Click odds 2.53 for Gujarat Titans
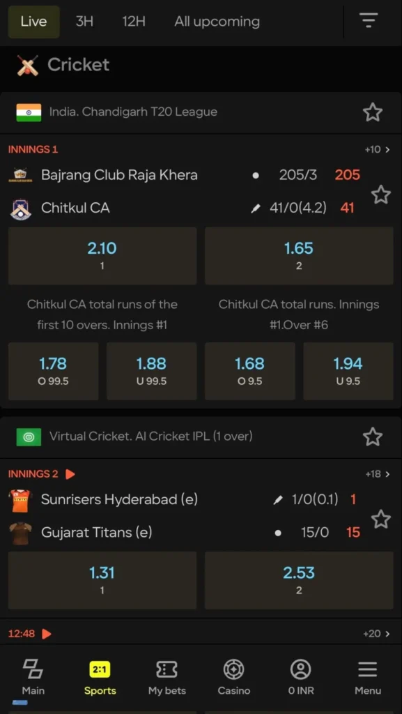Screen dimensions: 402x714 coord(300,580)
